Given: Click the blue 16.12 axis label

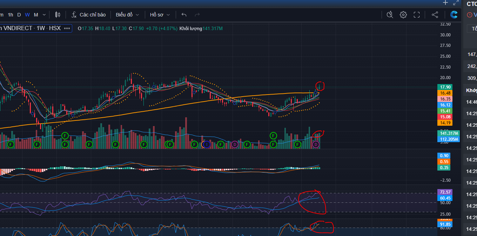Looking at the screenshot, I should (445, 105).
